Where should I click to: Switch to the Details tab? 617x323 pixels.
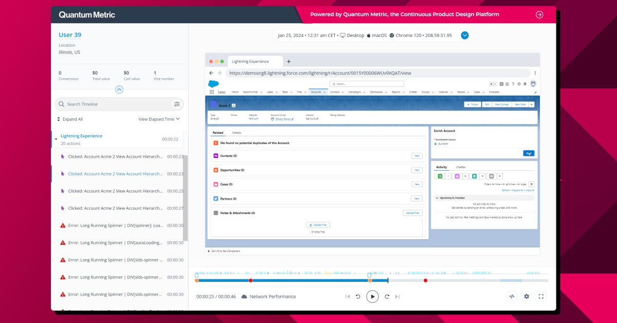[x=237, y=133]
